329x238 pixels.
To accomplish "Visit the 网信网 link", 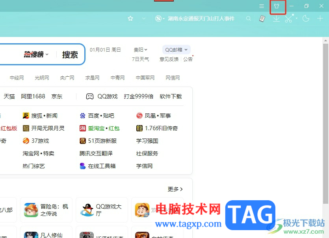I will [x=173, y=78].
